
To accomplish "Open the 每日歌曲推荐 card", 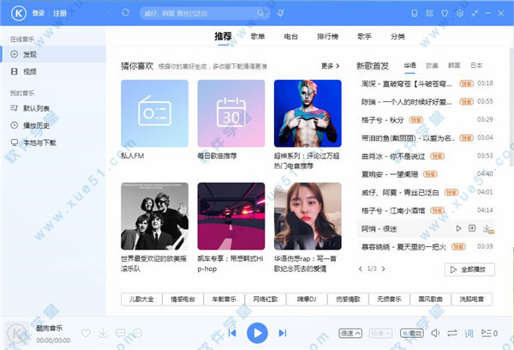I will click(231, 113).
